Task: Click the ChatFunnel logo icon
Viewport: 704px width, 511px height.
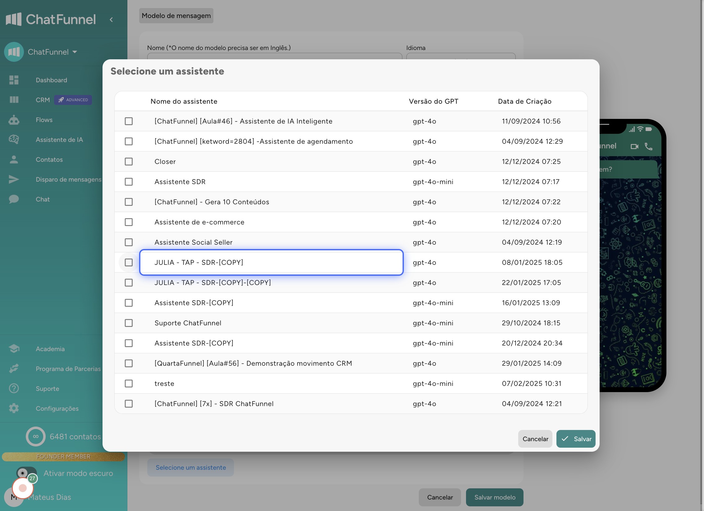Action: (14, 19)
